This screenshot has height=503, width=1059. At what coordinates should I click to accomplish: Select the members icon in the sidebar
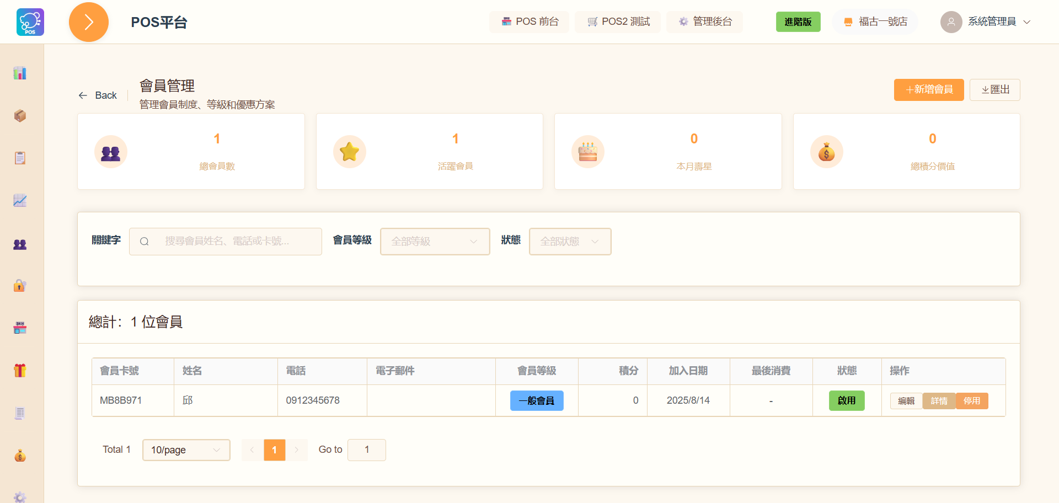[x=20, y=244]
